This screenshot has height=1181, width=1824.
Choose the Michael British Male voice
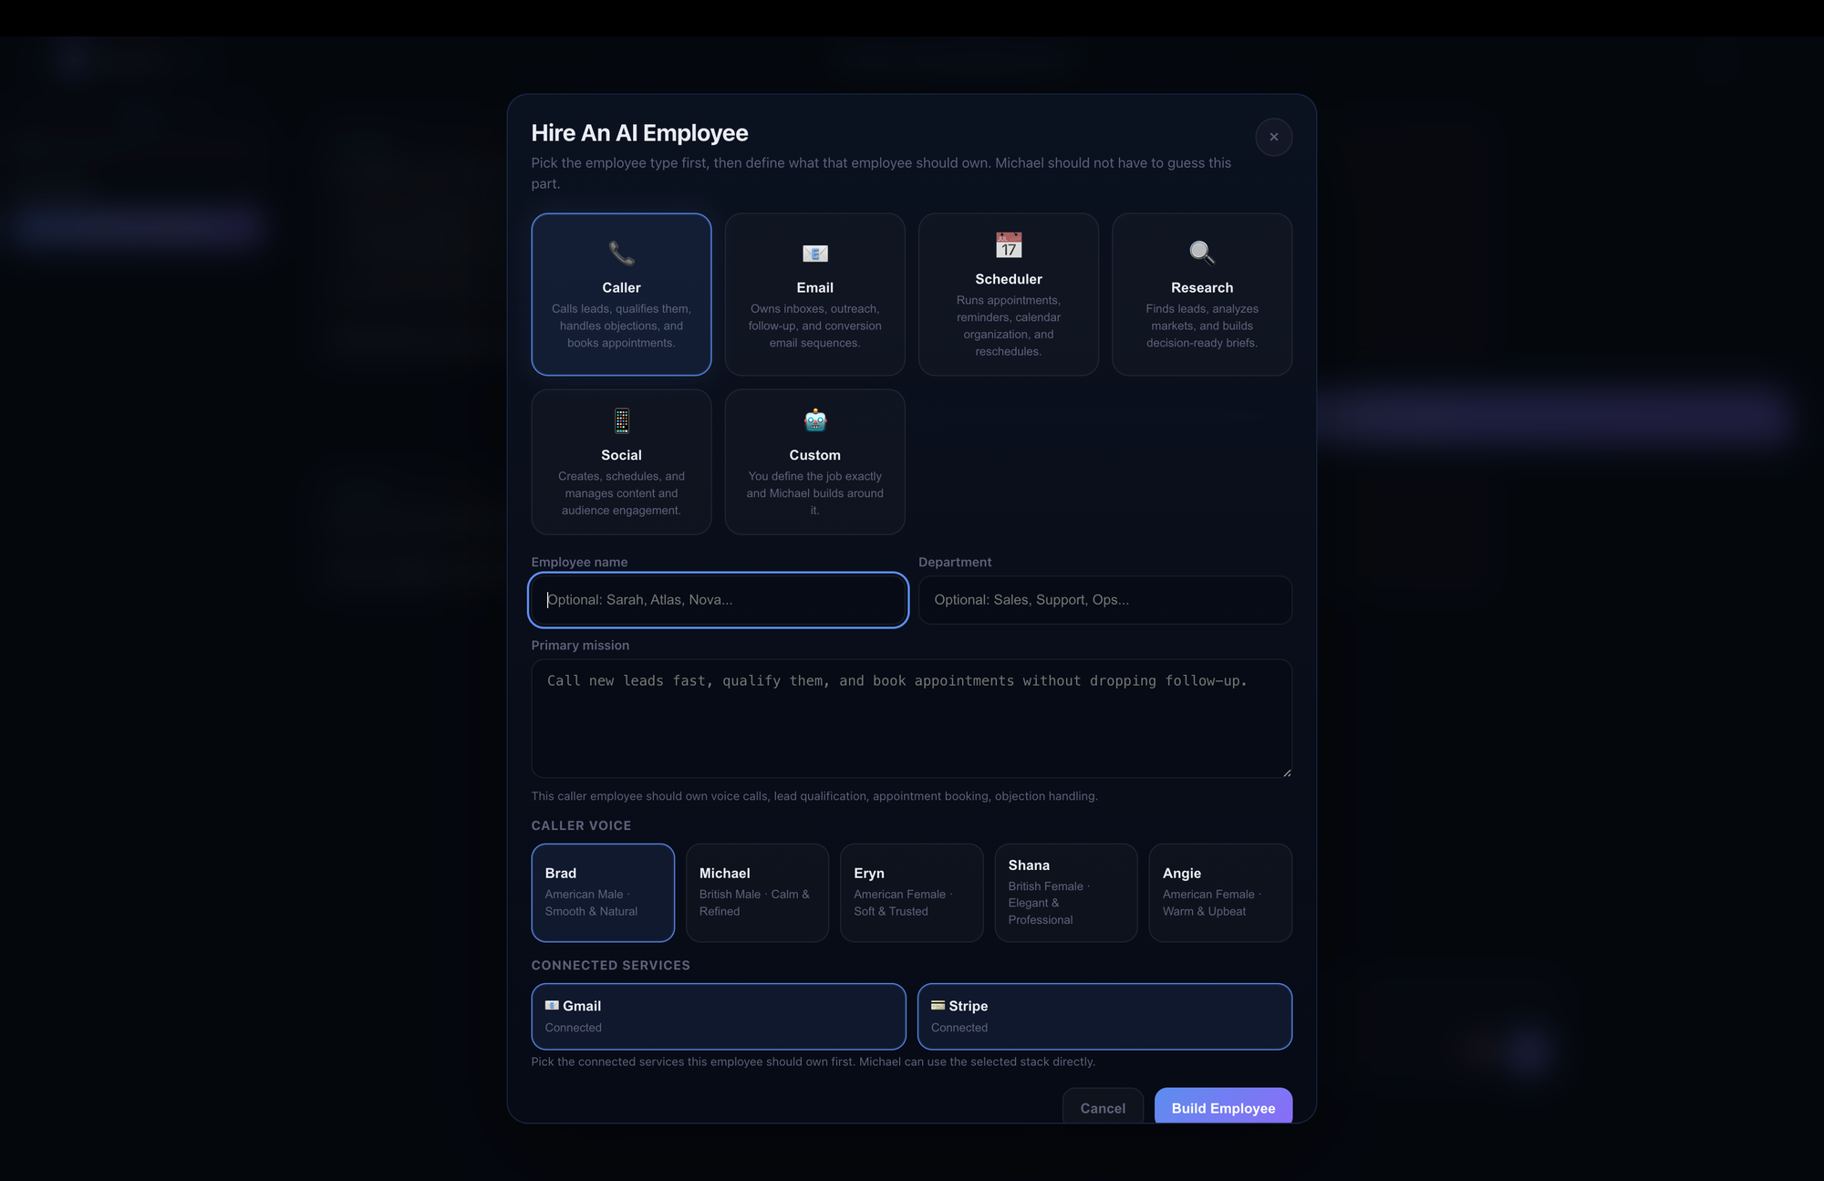coord(757,892)
